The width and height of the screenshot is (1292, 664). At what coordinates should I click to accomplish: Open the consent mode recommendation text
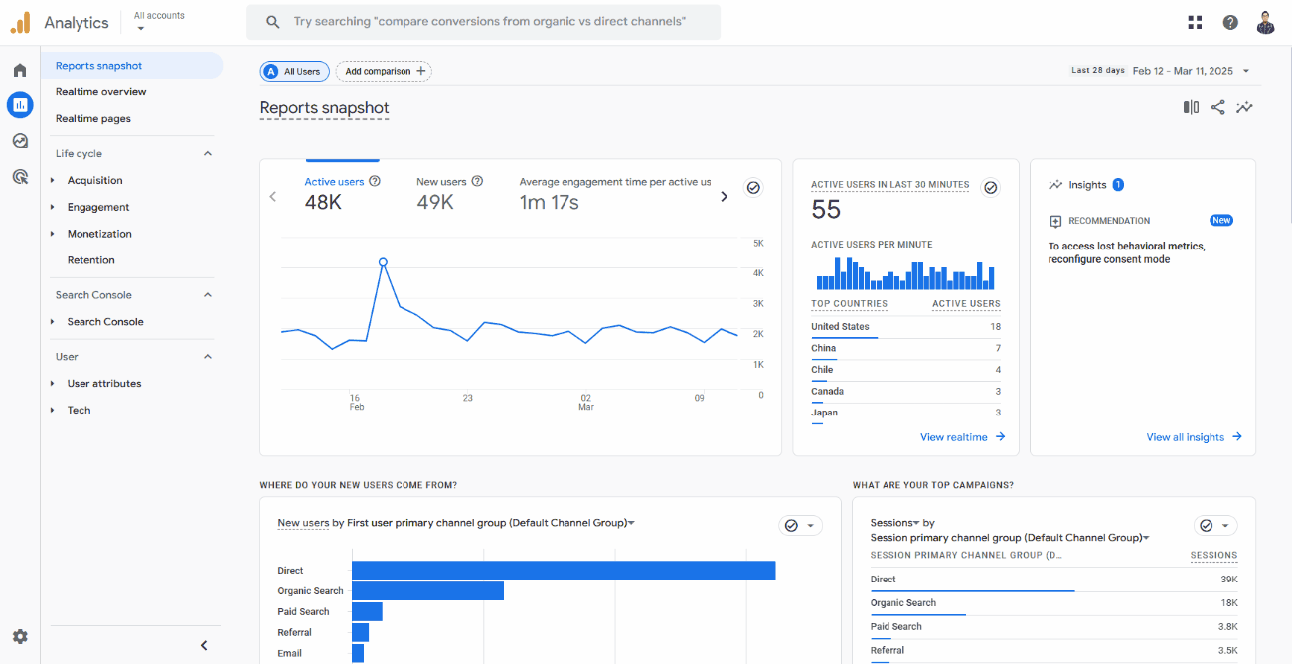point(1126,252)
